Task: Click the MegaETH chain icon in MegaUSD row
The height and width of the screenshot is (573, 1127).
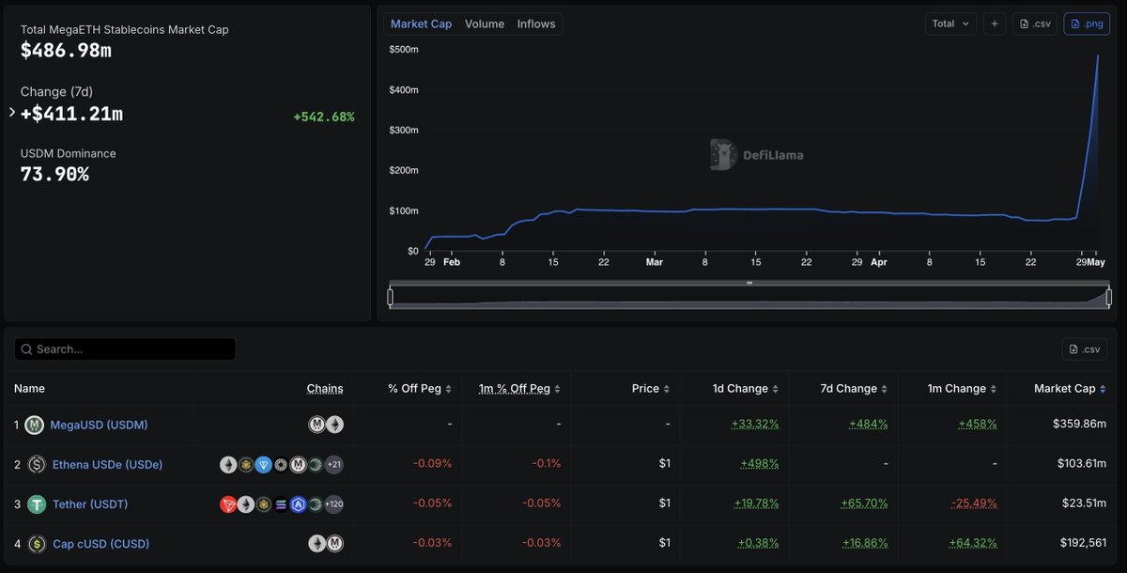Action: (x=317, y=425)
